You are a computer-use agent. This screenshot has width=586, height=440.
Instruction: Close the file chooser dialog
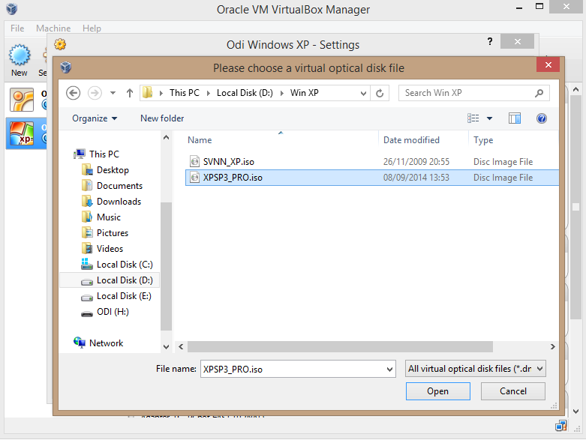[x=548, y=65]
